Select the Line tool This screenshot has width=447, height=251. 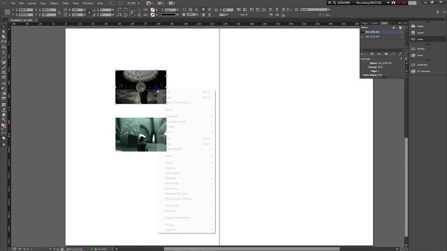(3, 57)
